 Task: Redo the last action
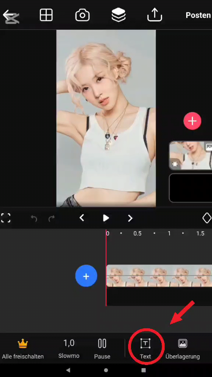52,218
